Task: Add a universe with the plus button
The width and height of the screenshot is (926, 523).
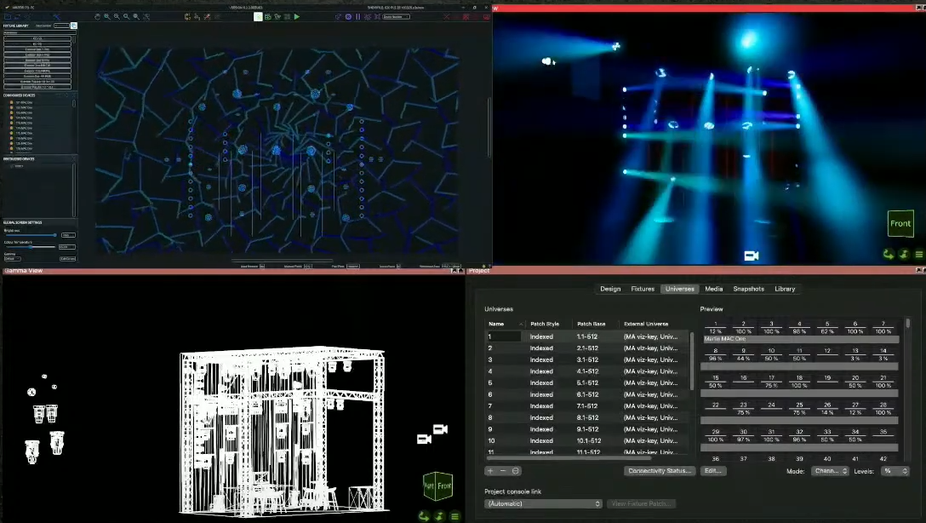Action: coord(490,471)
